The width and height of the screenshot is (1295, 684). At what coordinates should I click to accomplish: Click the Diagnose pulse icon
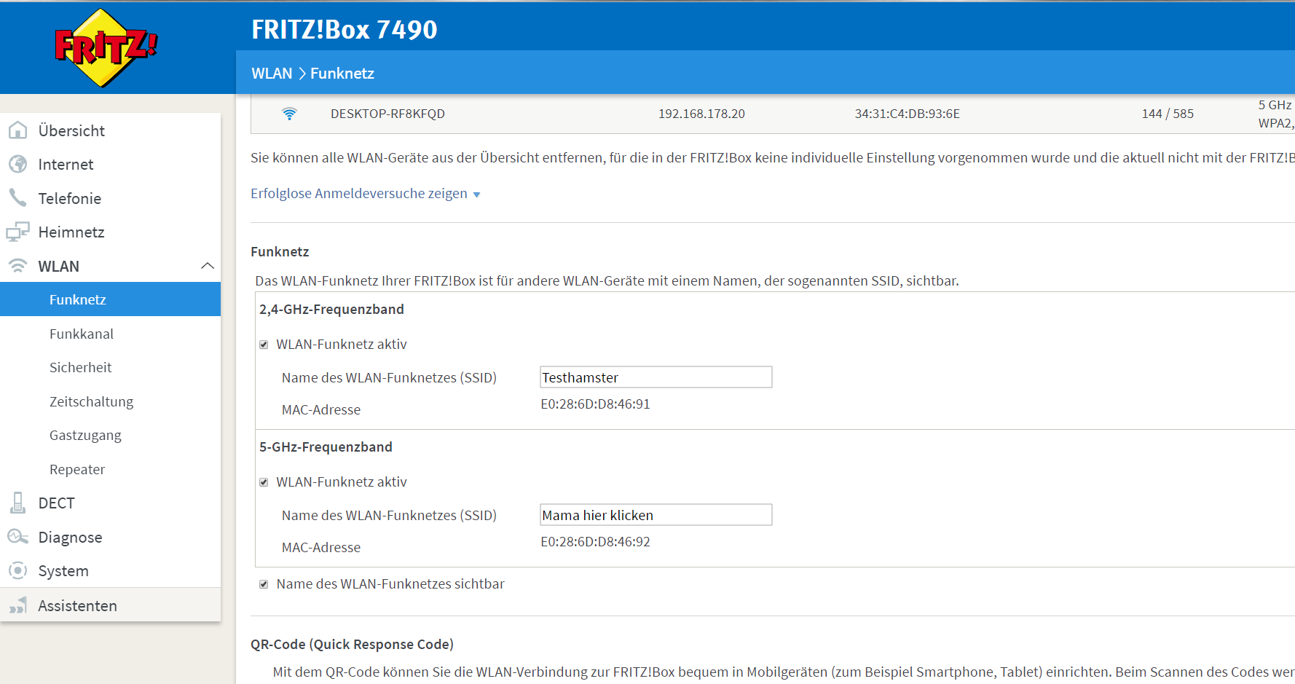click(x=18, y=537)
